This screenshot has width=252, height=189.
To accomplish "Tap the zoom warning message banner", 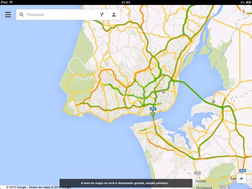I will (x=126, y=183).
